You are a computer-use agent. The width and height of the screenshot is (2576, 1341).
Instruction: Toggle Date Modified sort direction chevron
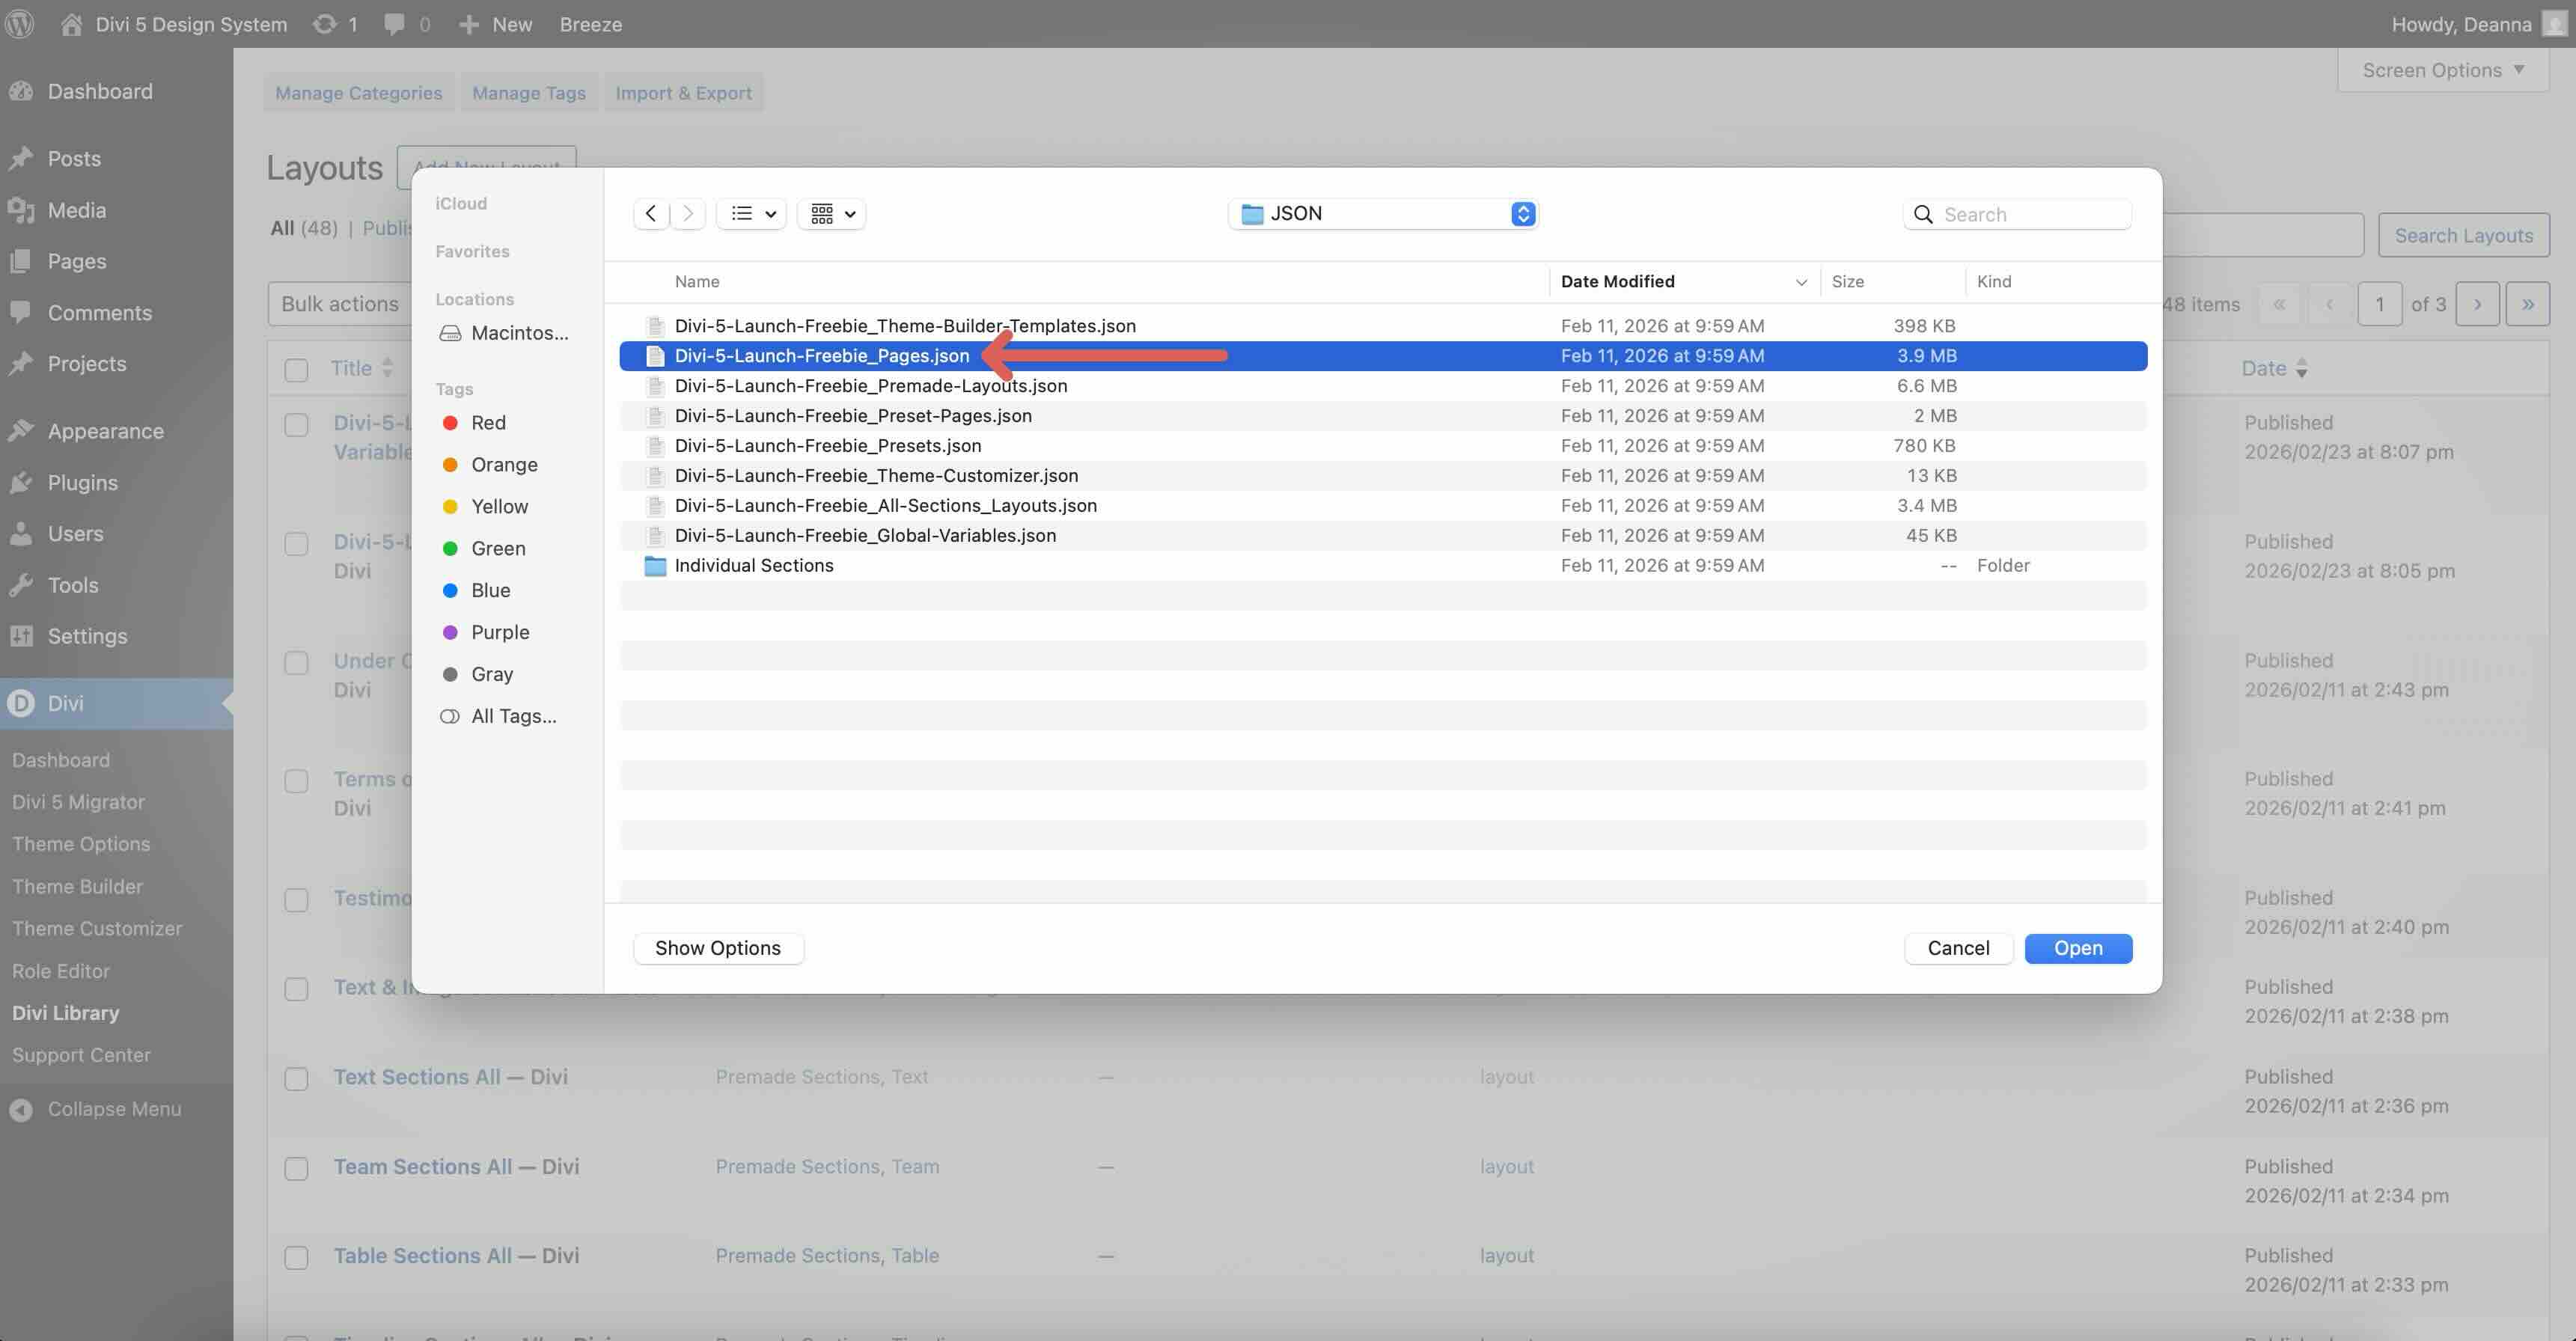1802,281
